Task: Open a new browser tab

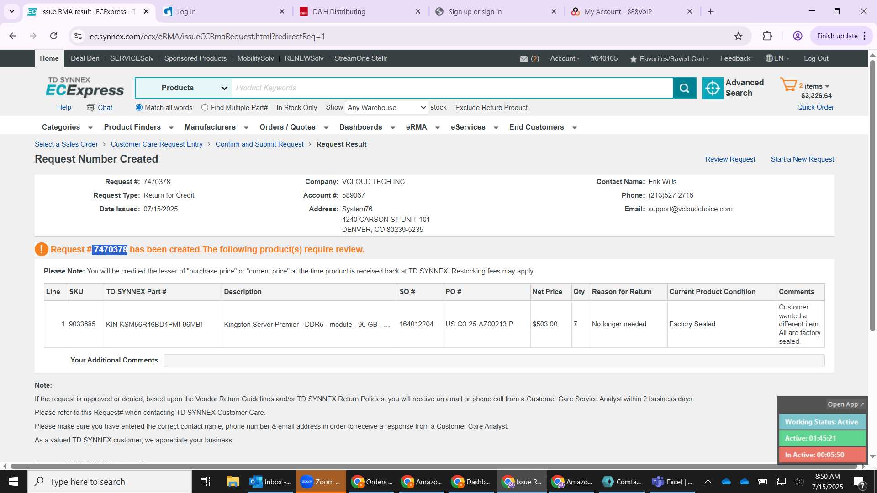Action: [711, 11]
